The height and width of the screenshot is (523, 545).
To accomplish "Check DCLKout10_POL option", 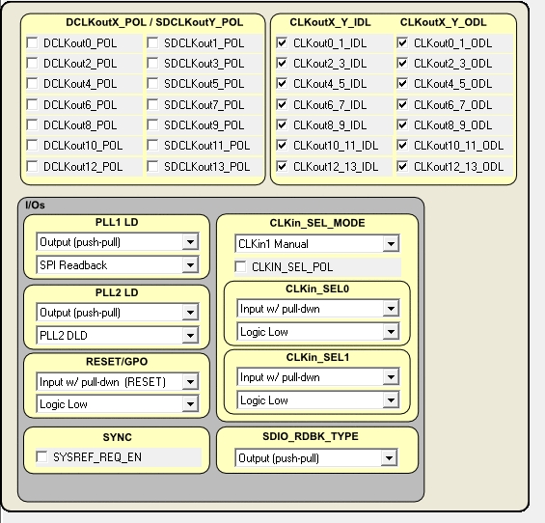I will click(x=33, y=146).
